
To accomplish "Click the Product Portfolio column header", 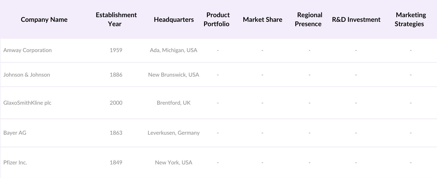I will click(217, 19).
